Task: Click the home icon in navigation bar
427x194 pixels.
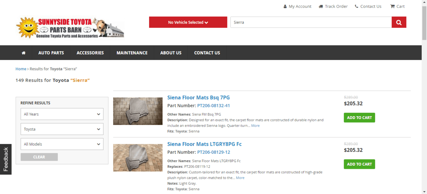Action: pos(23,53)
